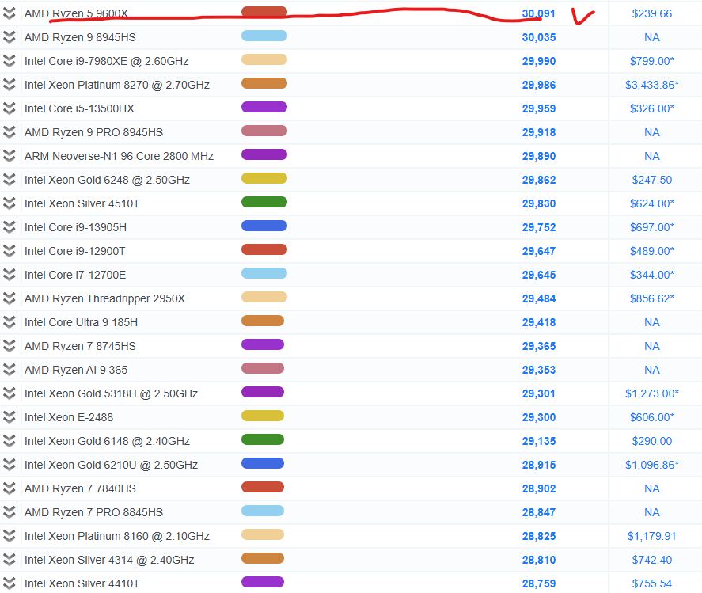Click the $239.66 price link
702x593 pixels.
652,13
